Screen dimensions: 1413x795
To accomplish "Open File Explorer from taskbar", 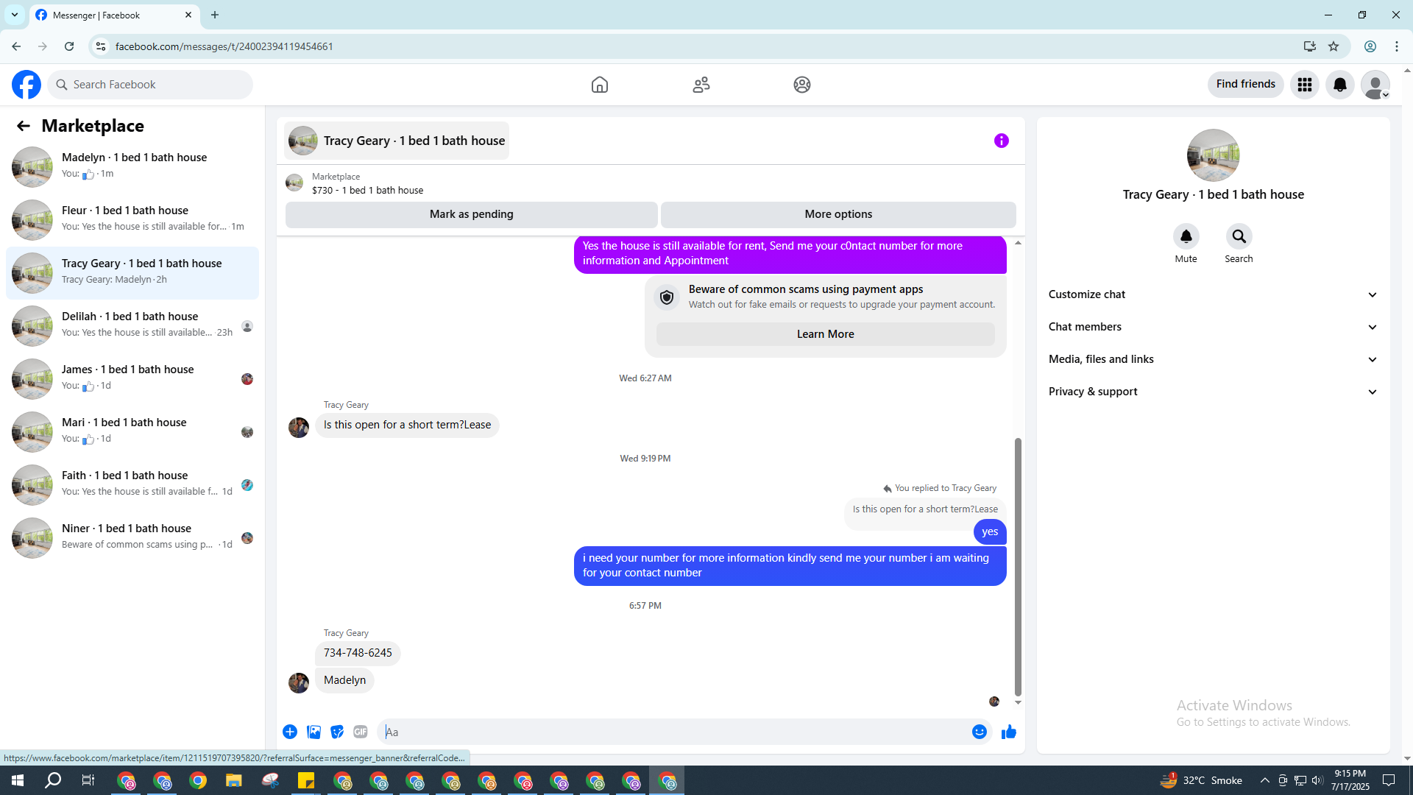I will [234, 780].
